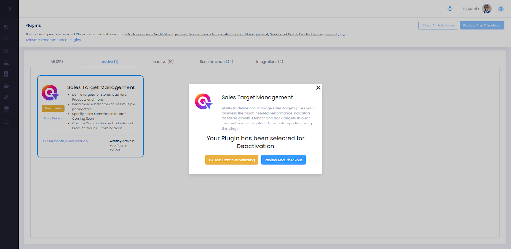Open the bottom bar chart icon in sidebar
This screenshot has width=511, height=249.
coord(6,121)
